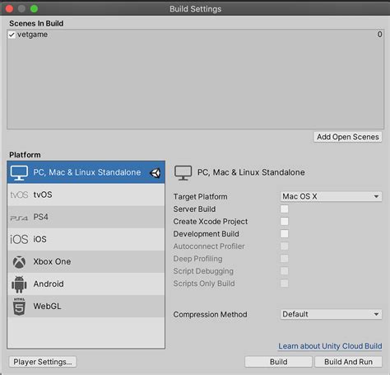Click the Build And Run button
Image resolution: width=390 pixels, height=375 pixels.
[x=348, y=362]
